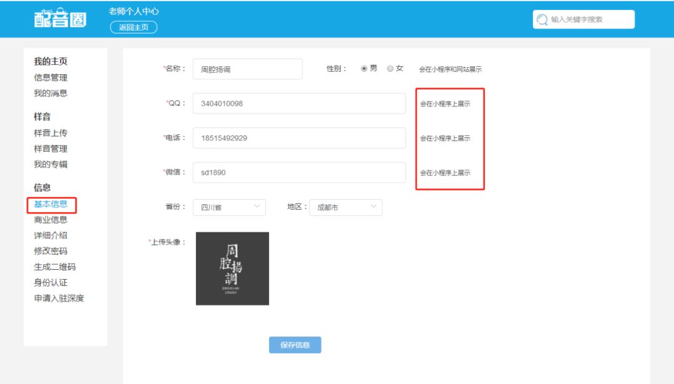Go to 样音上传 page
Screen dimensions: 674x384
point(51,133)
